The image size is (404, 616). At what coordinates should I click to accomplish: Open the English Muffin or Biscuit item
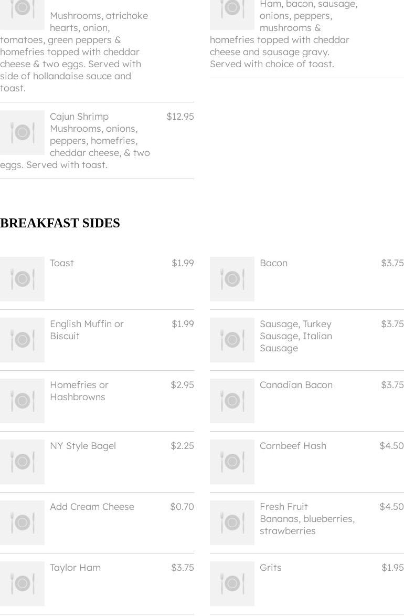[x=97, y=340]
